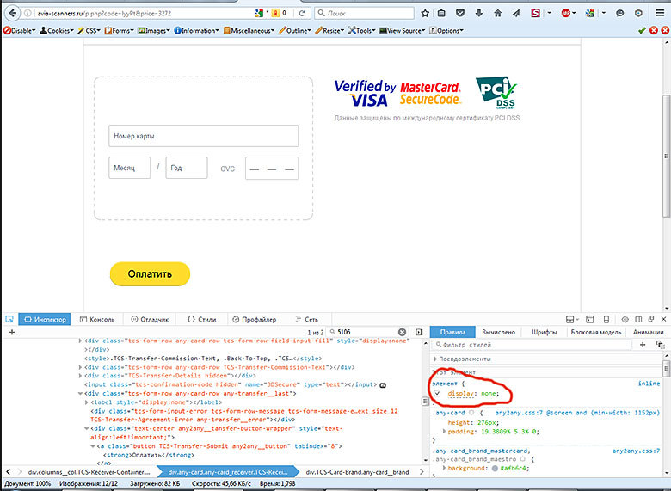This screenshot has height=491, width=671.
Task: Select the Блоковая модель sidebar tab
Action: coord(595,332)
